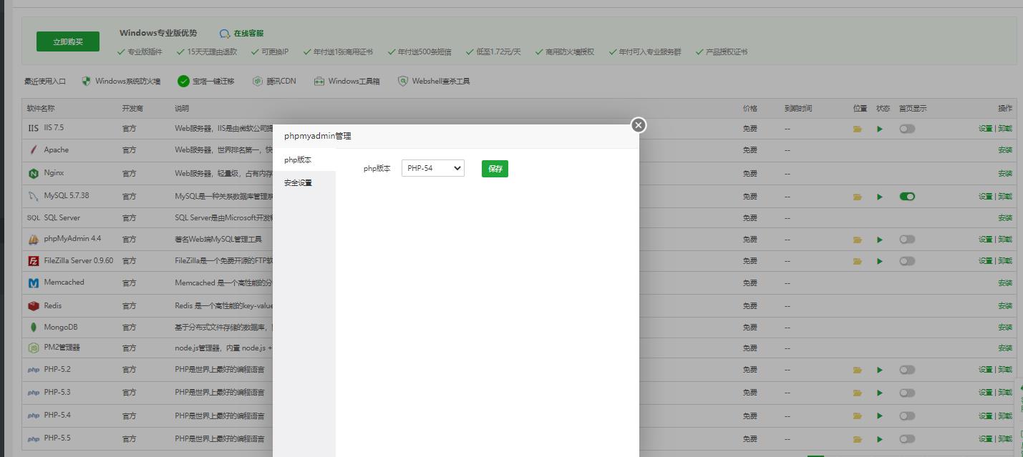Screen dimensions: 1023x457
Task: Toggle IIS 7.5 homepage display switch
Action: click(x=907, y=129)
